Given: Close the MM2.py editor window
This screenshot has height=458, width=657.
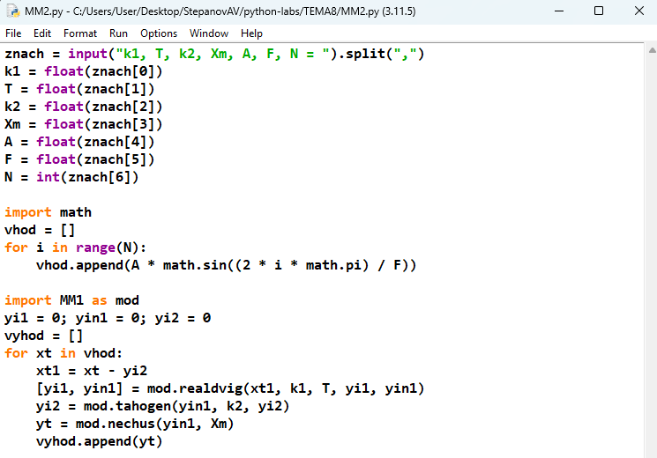Looking at the screenshot, I should click(638, 11).
